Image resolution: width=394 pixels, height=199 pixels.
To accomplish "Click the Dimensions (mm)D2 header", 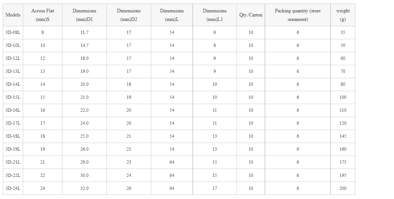I will (129, 15).
